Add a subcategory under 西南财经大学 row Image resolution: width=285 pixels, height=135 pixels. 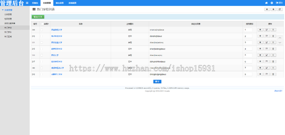(260, 30)
